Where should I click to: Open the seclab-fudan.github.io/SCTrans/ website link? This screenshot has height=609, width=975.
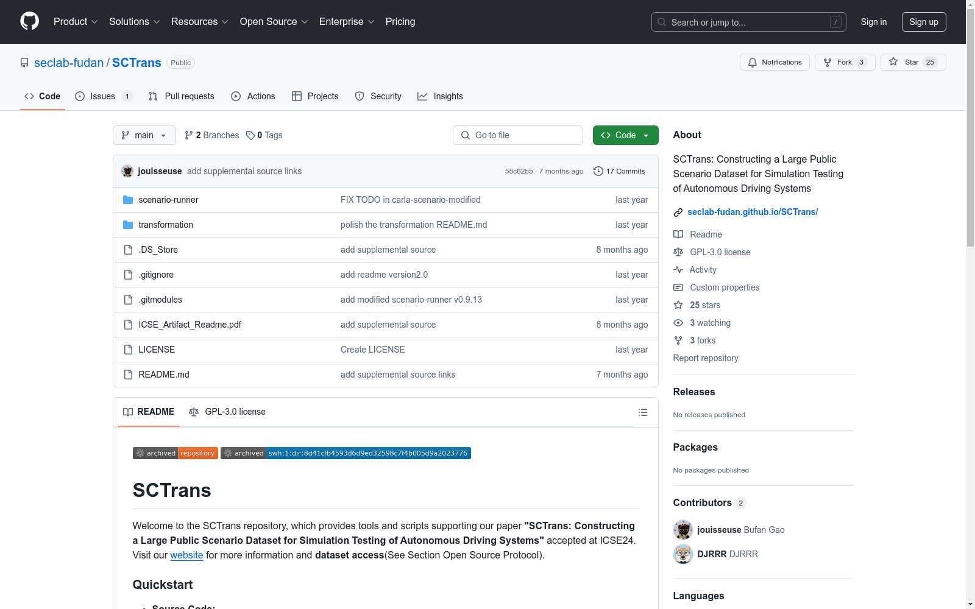(x=753, y=212)
